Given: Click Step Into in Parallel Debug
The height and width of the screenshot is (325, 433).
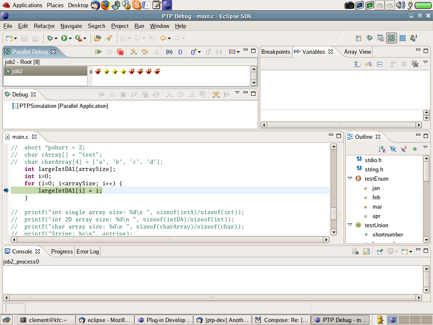Looking at the screenshot, I should (x=134, y=52).
